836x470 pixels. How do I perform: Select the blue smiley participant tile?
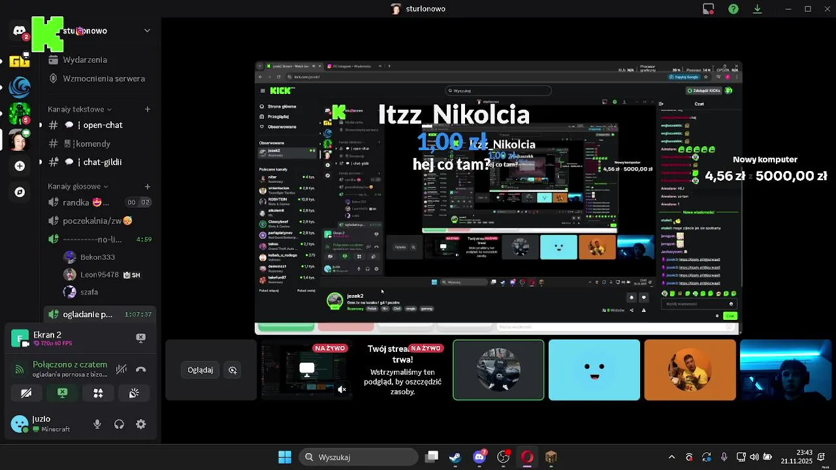coord(594,370)
